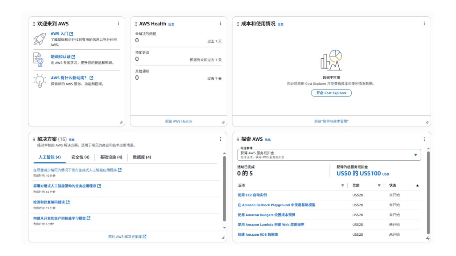This screenshot has height=256, width=456.
Task: Click the lightbulb icon for AWS 有什么新动向
Action: coord(39,81)
